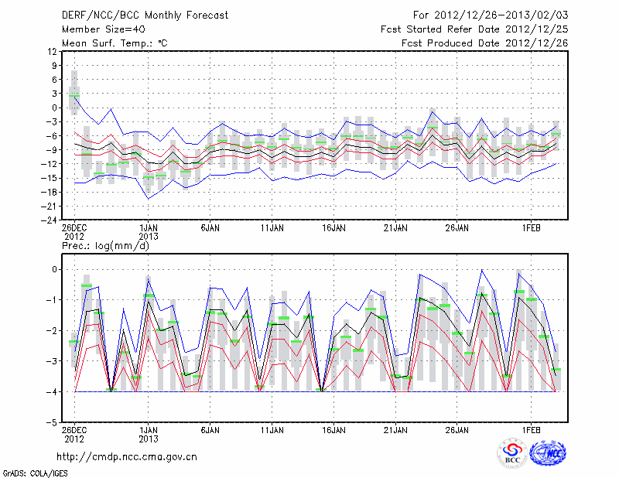This screenshot has height=478, width=619.
Task: Click the Prec.: log(mm/d) label
Action: coord(105,246)
